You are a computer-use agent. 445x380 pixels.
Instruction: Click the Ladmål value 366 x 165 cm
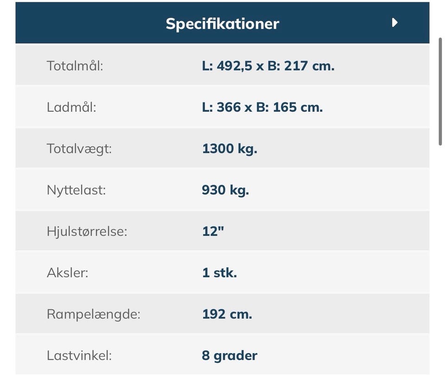coord(262,108)
